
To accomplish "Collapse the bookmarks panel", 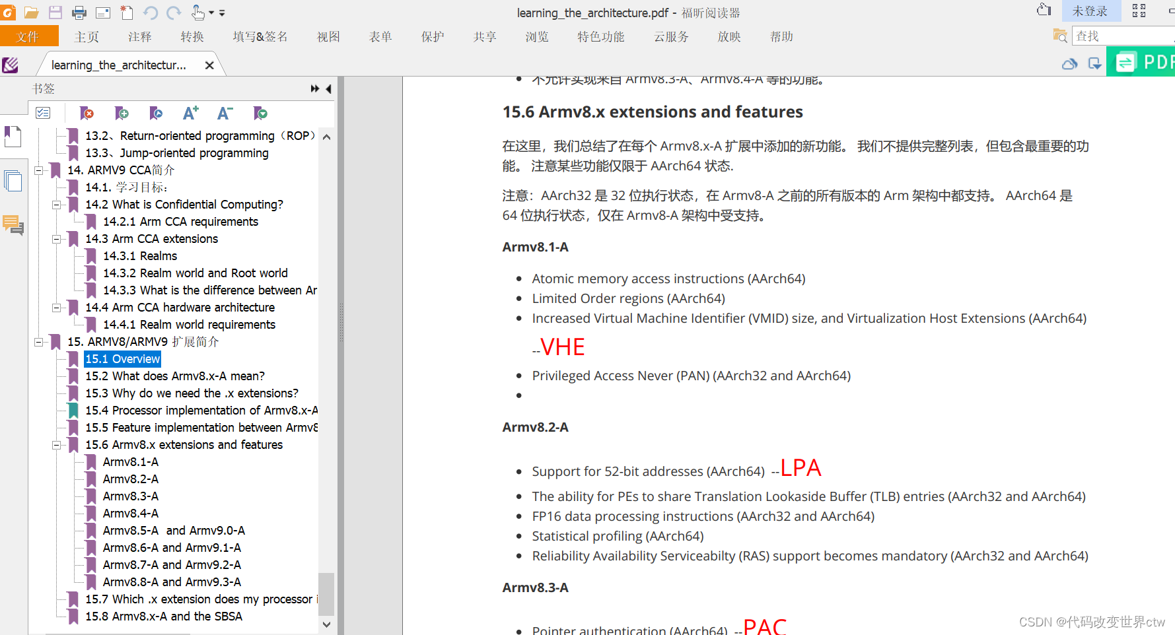I will point(328,88).
